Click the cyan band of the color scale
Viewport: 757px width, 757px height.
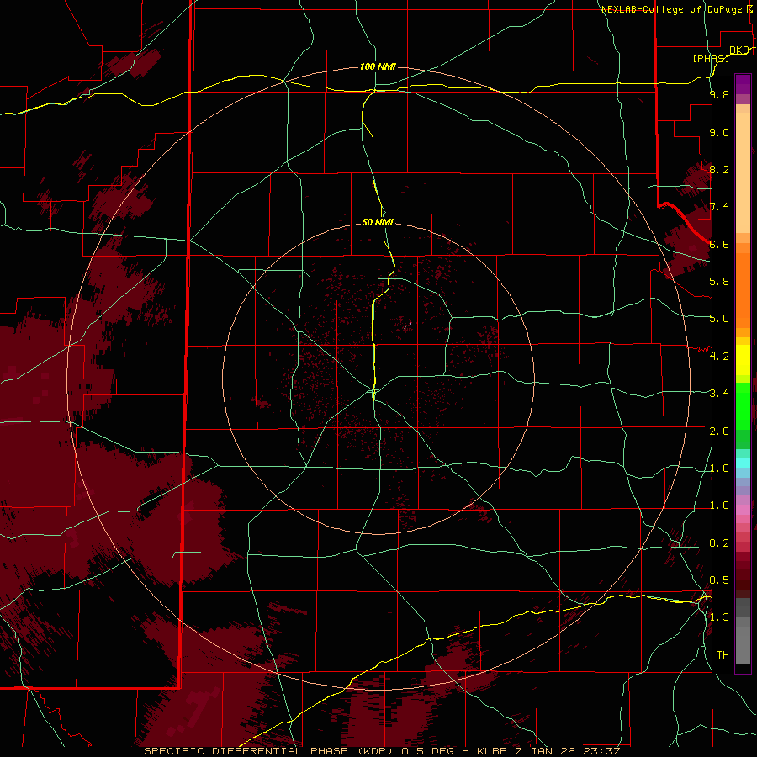point(743,463)
